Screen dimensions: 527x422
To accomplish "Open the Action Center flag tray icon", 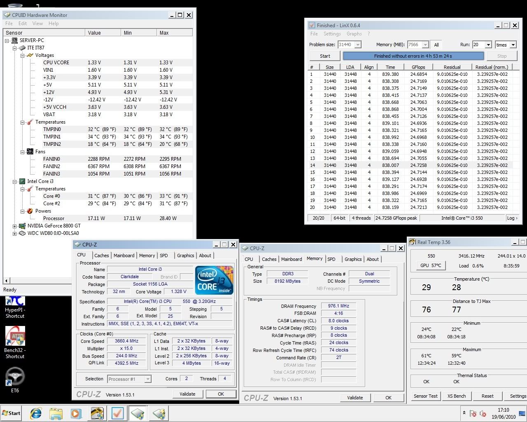I will click(473, 413).
